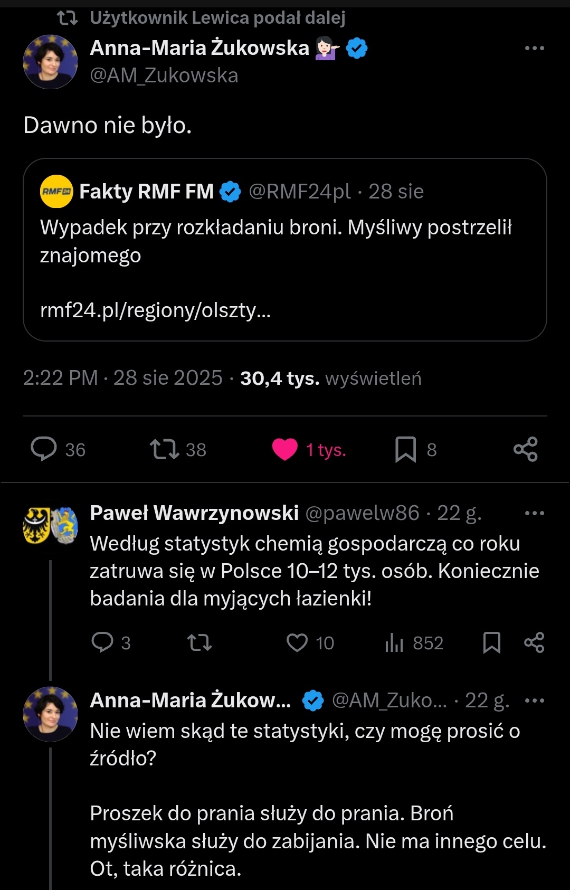Bookmark the main tweet

point(405,449)
